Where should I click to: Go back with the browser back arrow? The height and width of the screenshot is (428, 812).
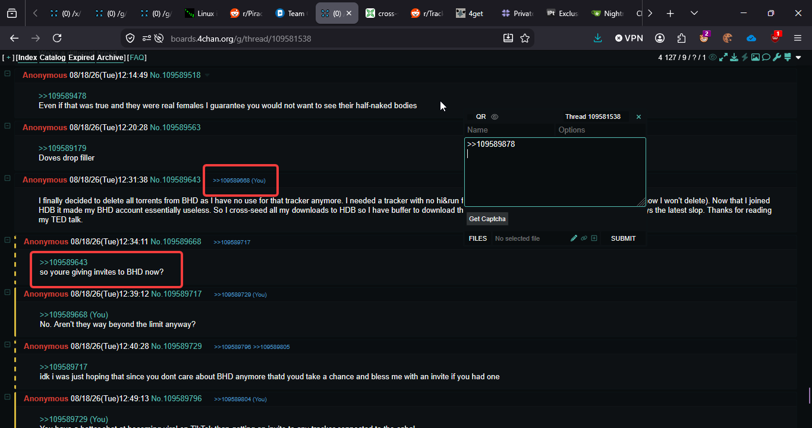(x=14, y=38)
